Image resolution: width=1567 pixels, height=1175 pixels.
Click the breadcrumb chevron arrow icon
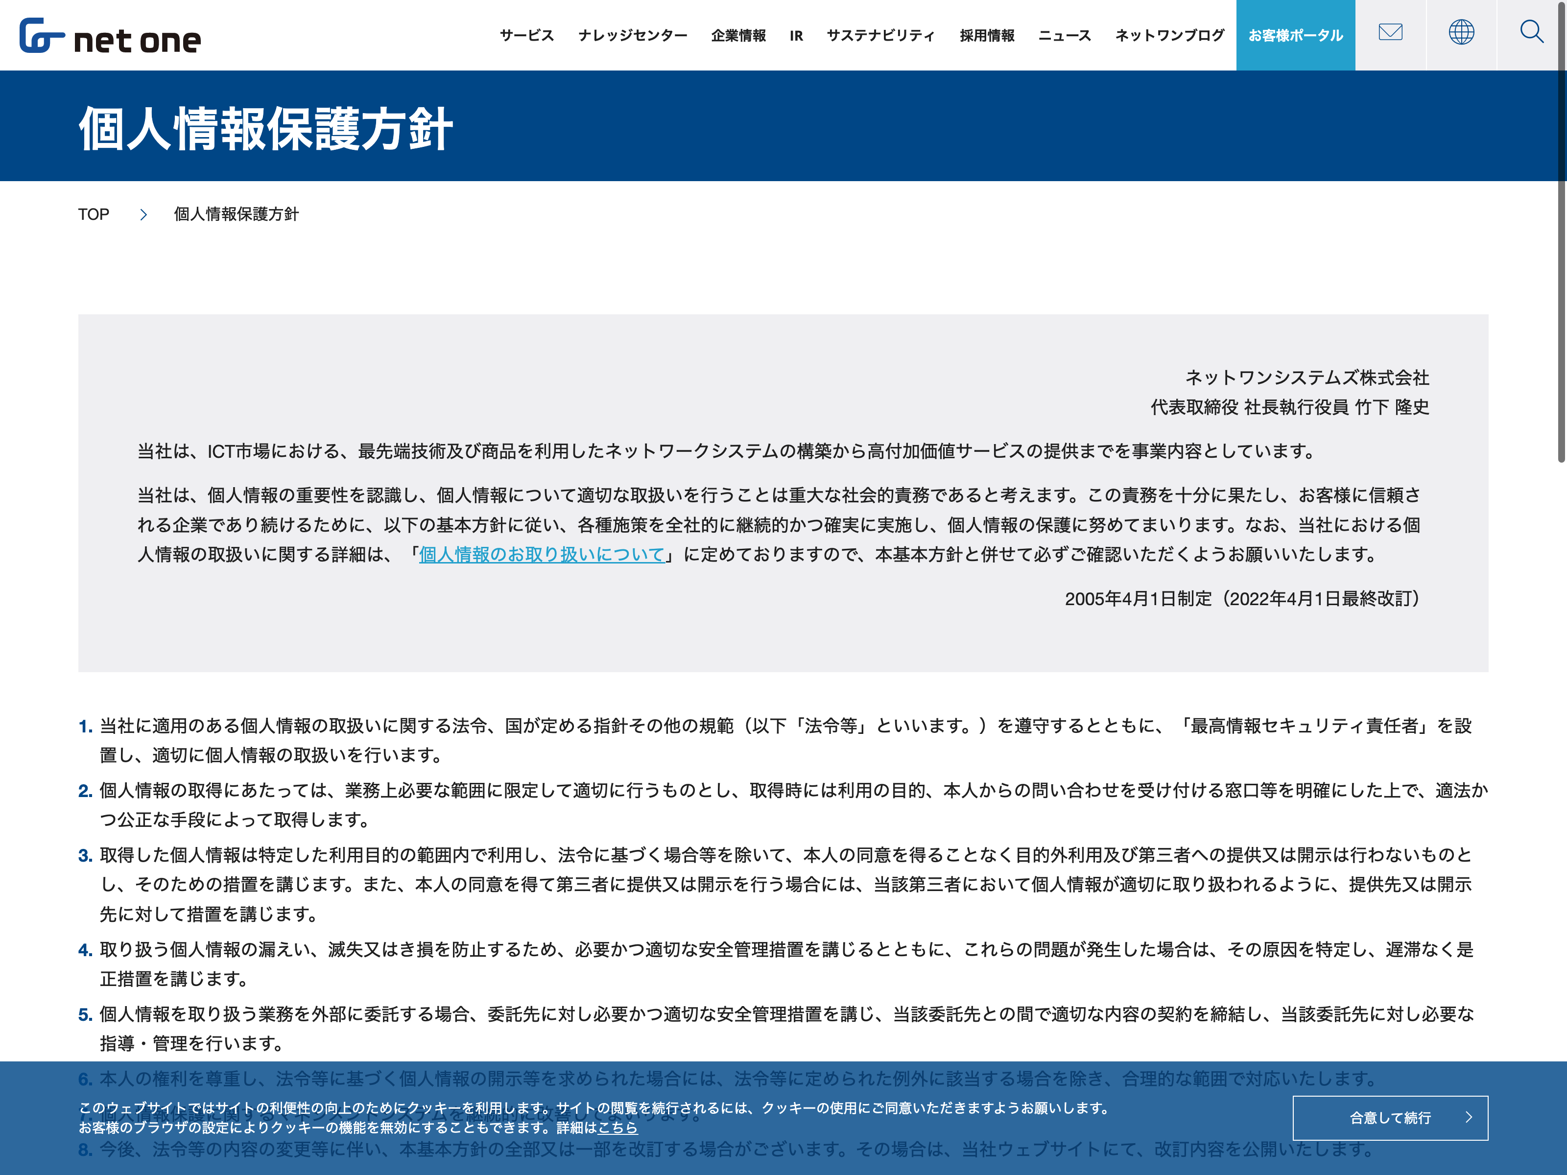point(143,214)
